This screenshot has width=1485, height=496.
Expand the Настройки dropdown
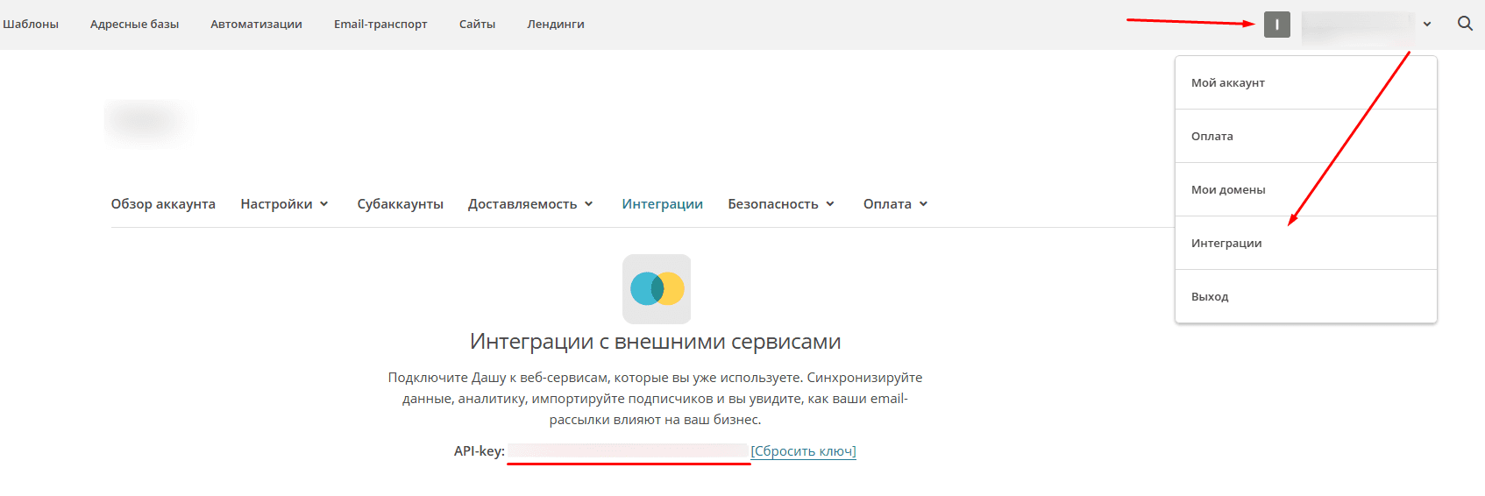click(x=284, y=204)
